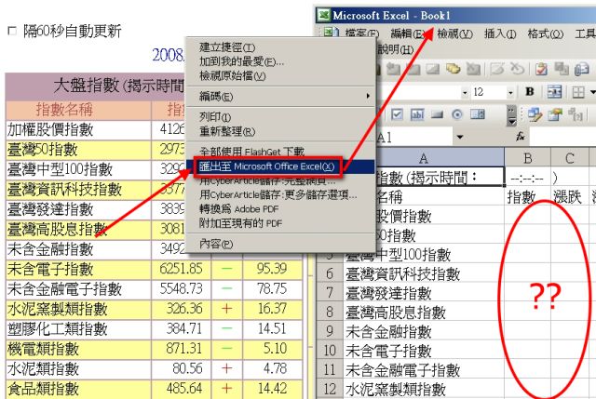Screen dimensions: 596x399
Task: Choose 匯出至 Microsoft Office Excel(X)
Action: [280, 166]
